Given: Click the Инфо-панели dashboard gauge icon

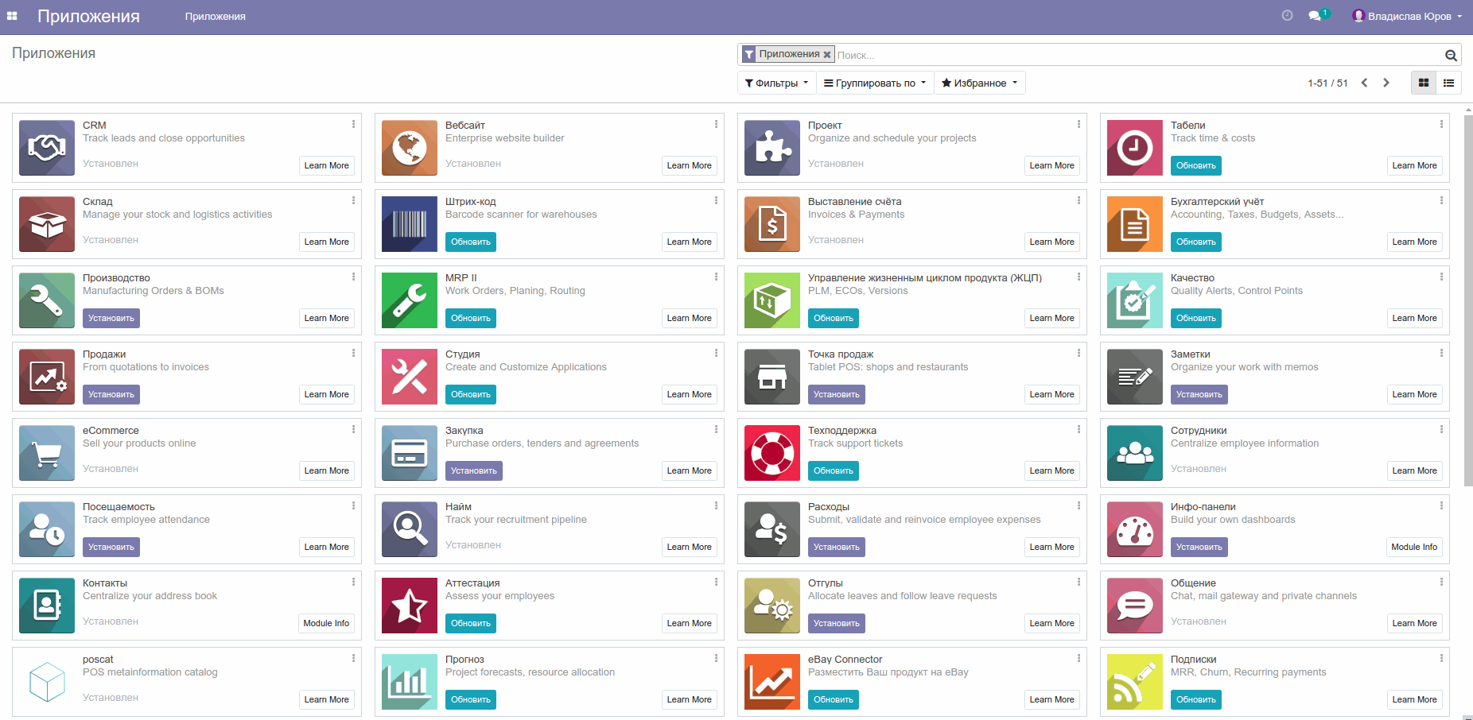Looking at the screenshot, I should (1133, 529).
